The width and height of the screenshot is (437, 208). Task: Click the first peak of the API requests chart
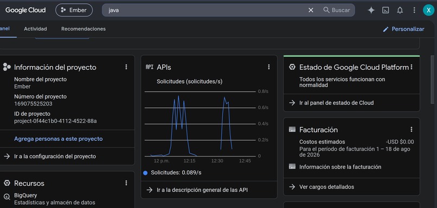[175, 100]
